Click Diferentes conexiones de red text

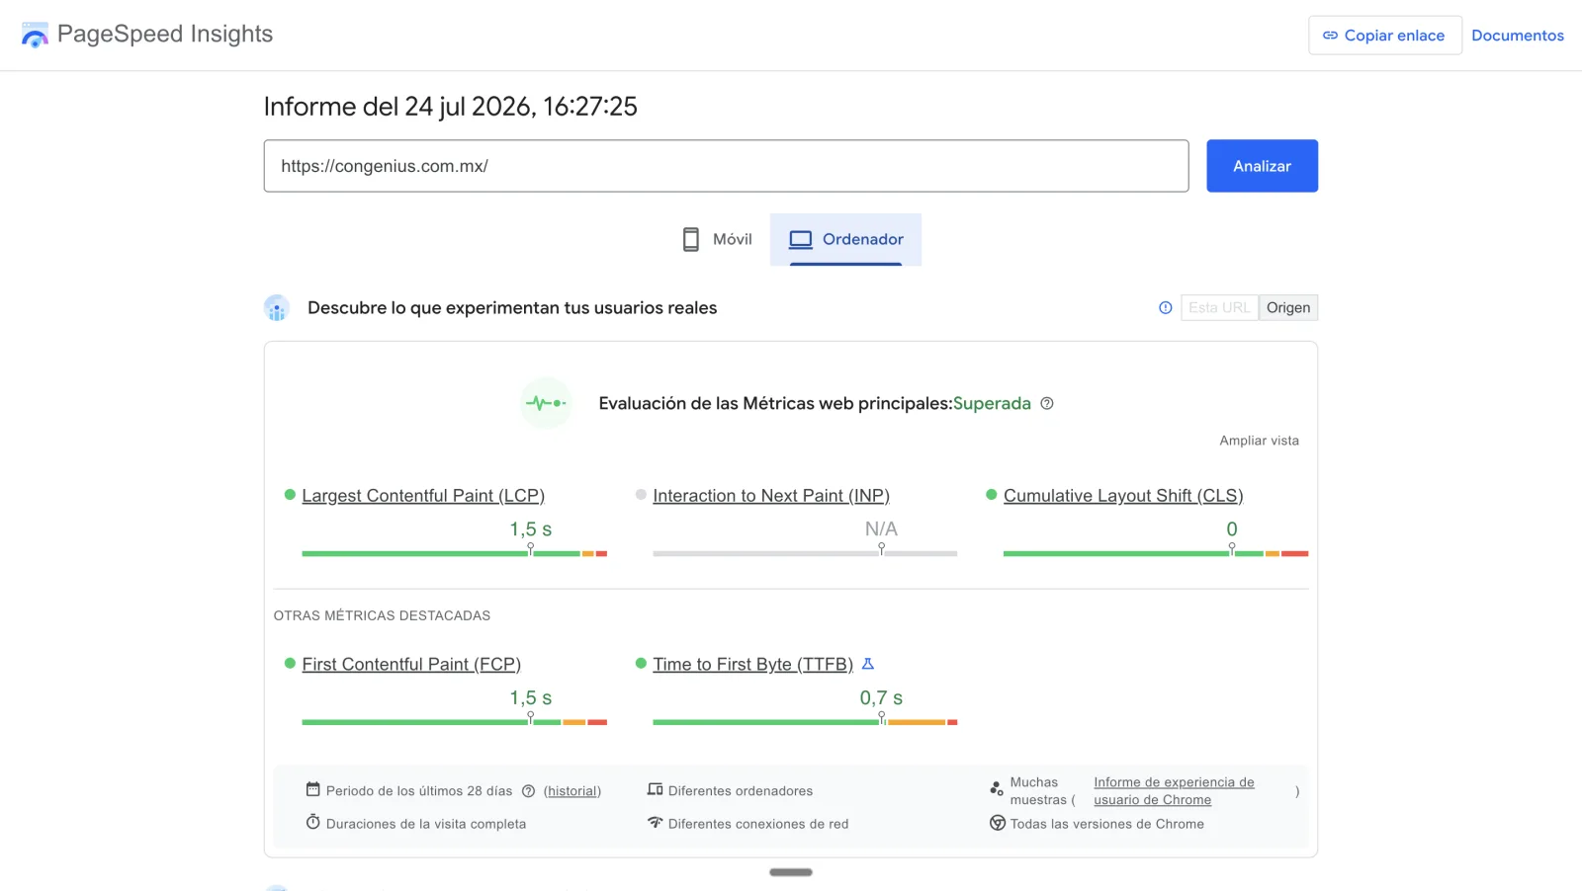click(x=758, y=824)
